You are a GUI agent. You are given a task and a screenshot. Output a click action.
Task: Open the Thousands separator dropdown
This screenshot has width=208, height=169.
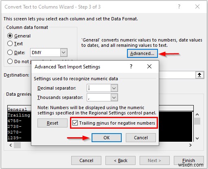[x=114, y=97]
